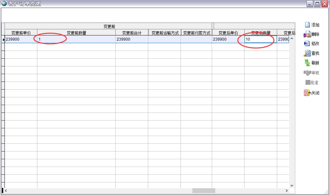Click the 变更前付款方式 column header

196,33
